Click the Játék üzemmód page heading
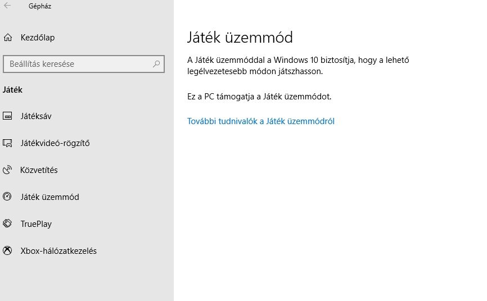This screenshot has width=487, height=301. click(240, 38)
